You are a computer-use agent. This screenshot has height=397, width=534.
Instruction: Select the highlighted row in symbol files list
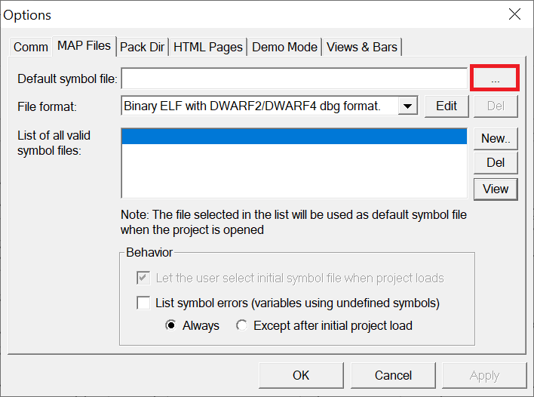(293, 137)
